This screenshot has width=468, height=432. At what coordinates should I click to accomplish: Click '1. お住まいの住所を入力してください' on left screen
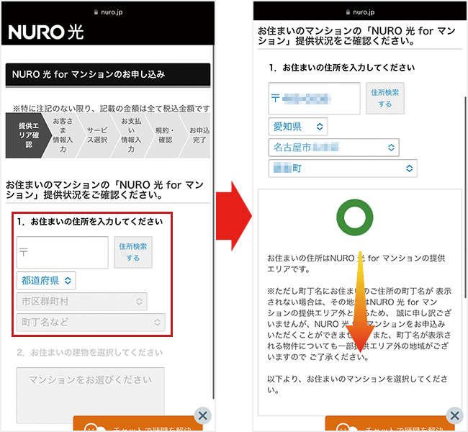click(x=90, y=222)
